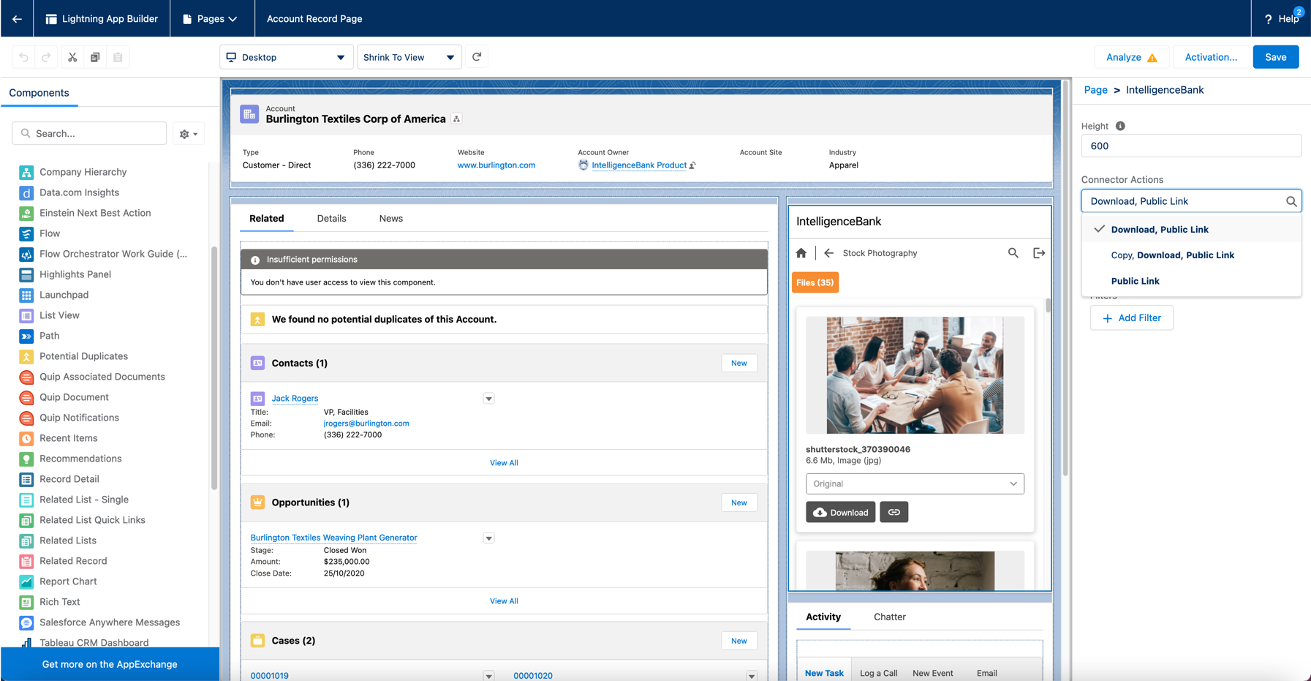Click the public link chain icon button
The image size is (1311, 681).
click(x=893, y=512)
